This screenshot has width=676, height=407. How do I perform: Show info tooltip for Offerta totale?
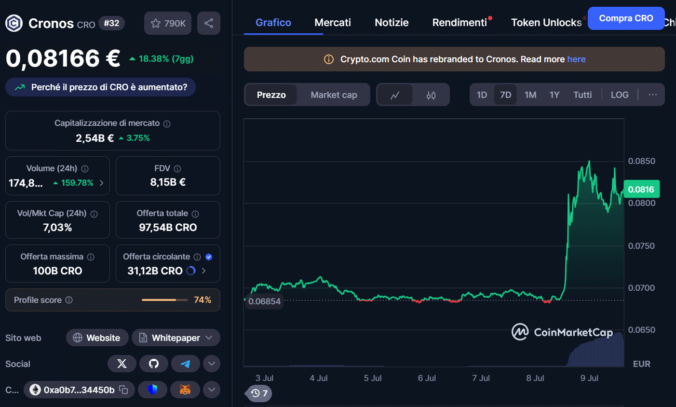pyautogui.click(x=195, y=214)
